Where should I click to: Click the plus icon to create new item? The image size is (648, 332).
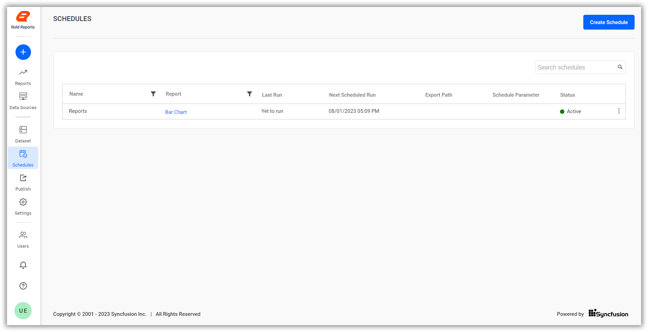[x=23, y=52]
